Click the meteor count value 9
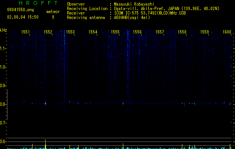Viewport: 235px width, 149px height. click(53, 17)
